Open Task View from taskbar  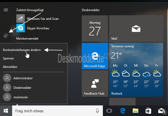tap(109, 111)
